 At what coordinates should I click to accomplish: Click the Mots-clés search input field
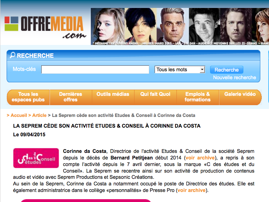(95, 70)
